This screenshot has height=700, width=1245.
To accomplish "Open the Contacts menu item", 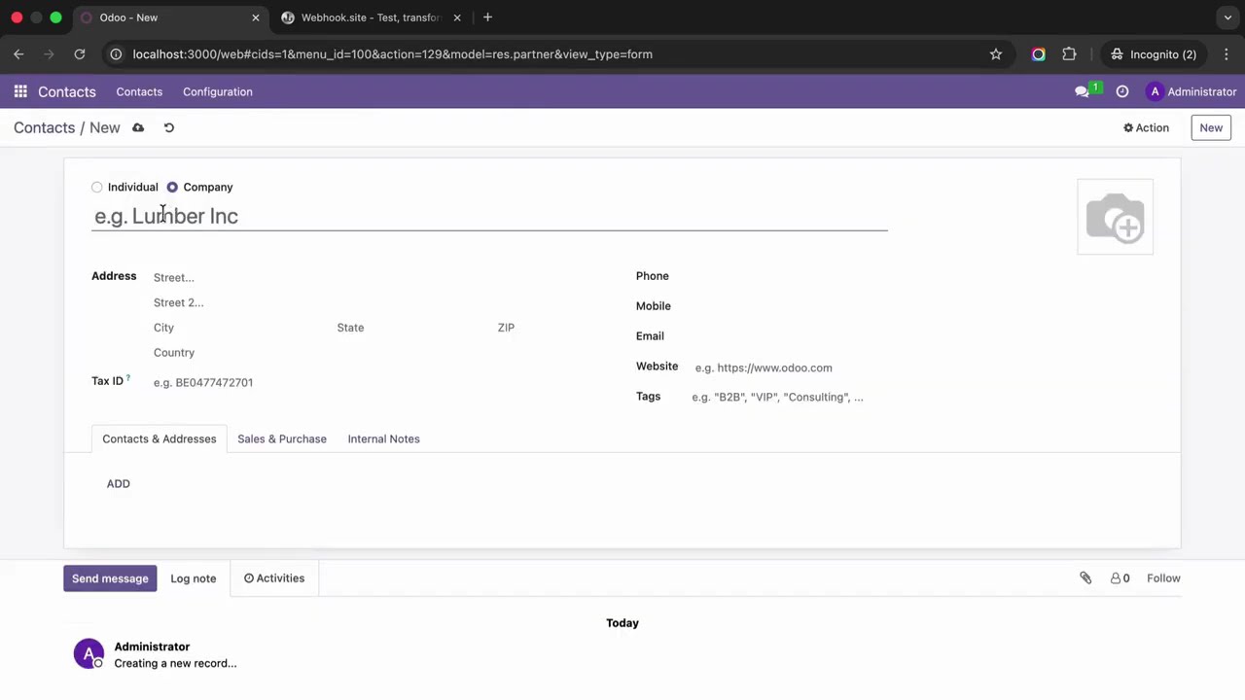I will [x=139, y=91].
